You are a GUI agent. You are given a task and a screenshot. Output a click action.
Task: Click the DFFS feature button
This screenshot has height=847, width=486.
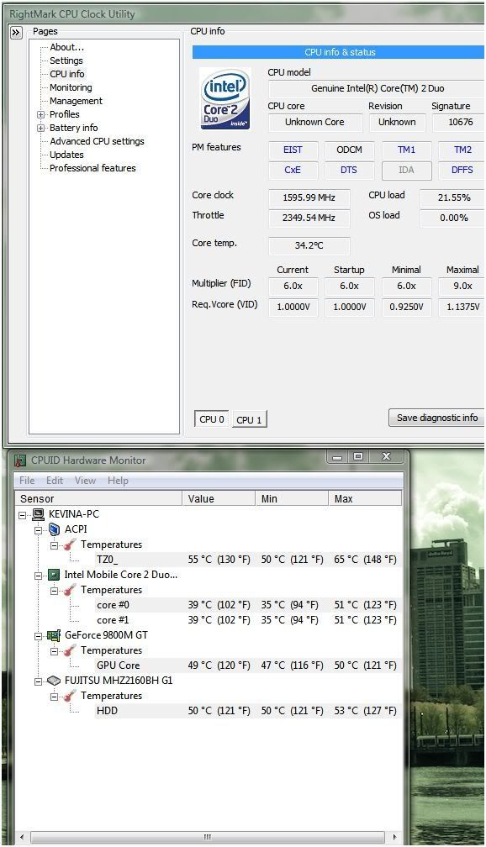[462, 170]
